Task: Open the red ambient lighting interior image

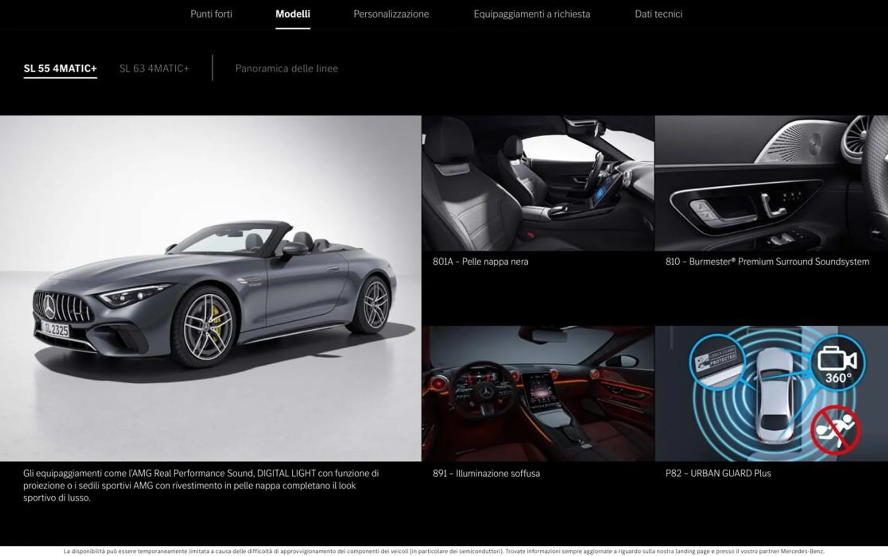Action: [538, 393]
